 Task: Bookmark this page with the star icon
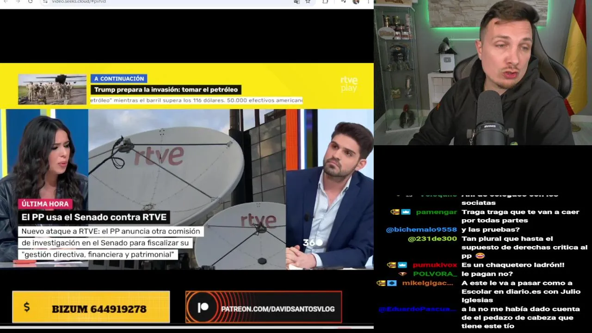click(x=308, y=1)
